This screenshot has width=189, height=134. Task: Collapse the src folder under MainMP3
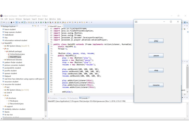pos(3,49)
